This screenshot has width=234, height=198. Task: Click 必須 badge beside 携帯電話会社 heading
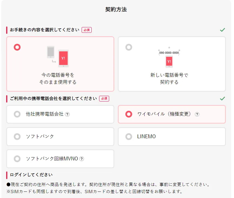click(x=104, y=98)
